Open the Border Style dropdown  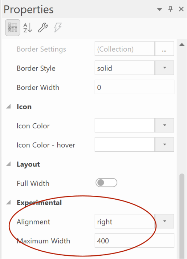pyautogui.click(x=164, y=68)
